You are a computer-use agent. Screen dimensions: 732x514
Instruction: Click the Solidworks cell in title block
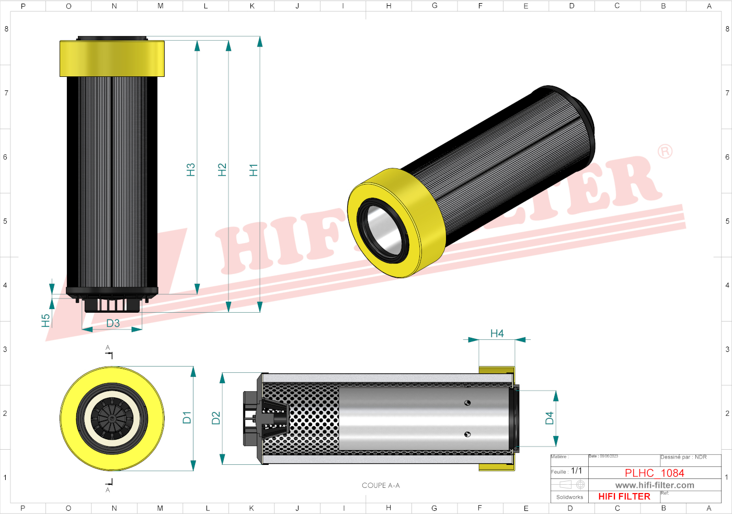(569, 497)
